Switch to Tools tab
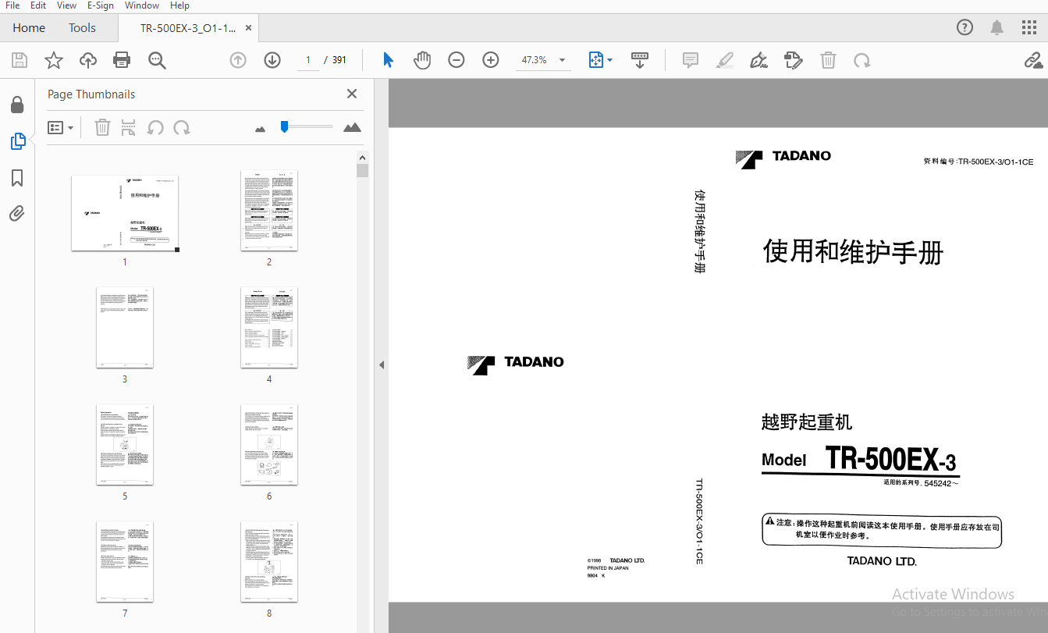Viewport: 1048px width, 633px height. coord(82,28)
